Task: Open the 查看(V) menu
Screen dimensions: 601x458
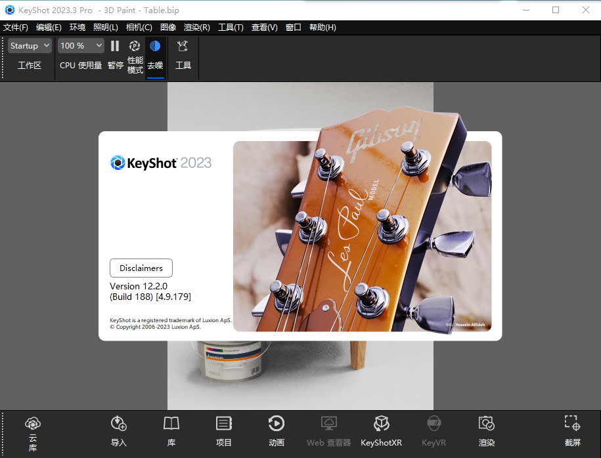Action: 265,28
